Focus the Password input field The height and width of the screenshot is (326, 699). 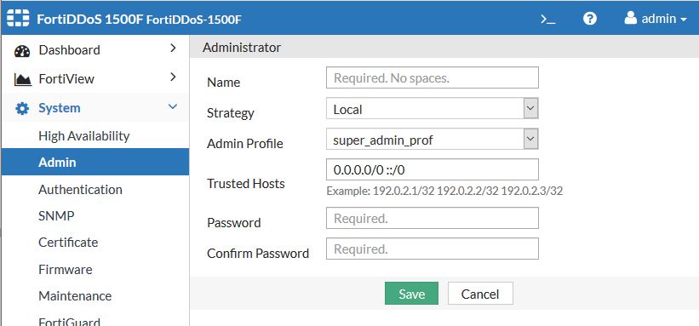pos(432,218)
